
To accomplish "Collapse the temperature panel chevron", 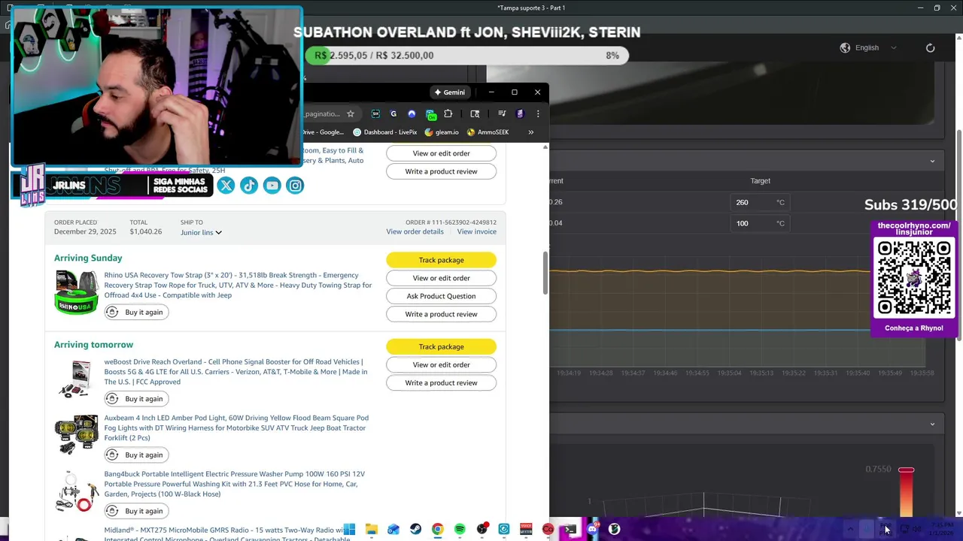I will point(932,161).
